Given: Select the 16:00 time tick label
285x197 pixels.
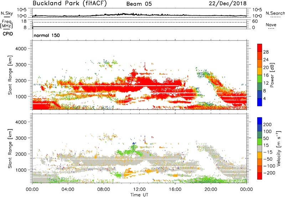Looking at the screenshot, I should [x=175, y=190].
